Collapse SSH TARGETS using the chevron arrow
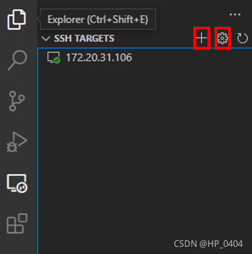 (46, 39)
